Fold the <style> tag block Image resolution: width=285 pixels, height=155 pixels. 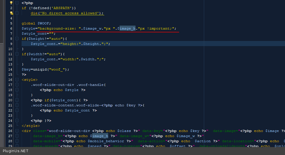17,80
